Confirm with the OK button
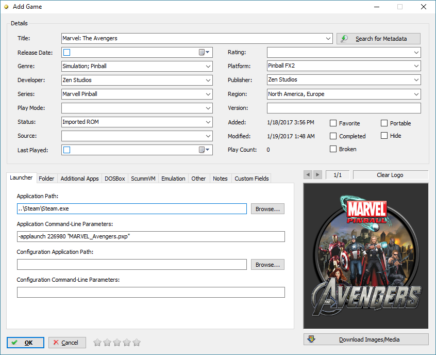436x355 pixels. 25,343
